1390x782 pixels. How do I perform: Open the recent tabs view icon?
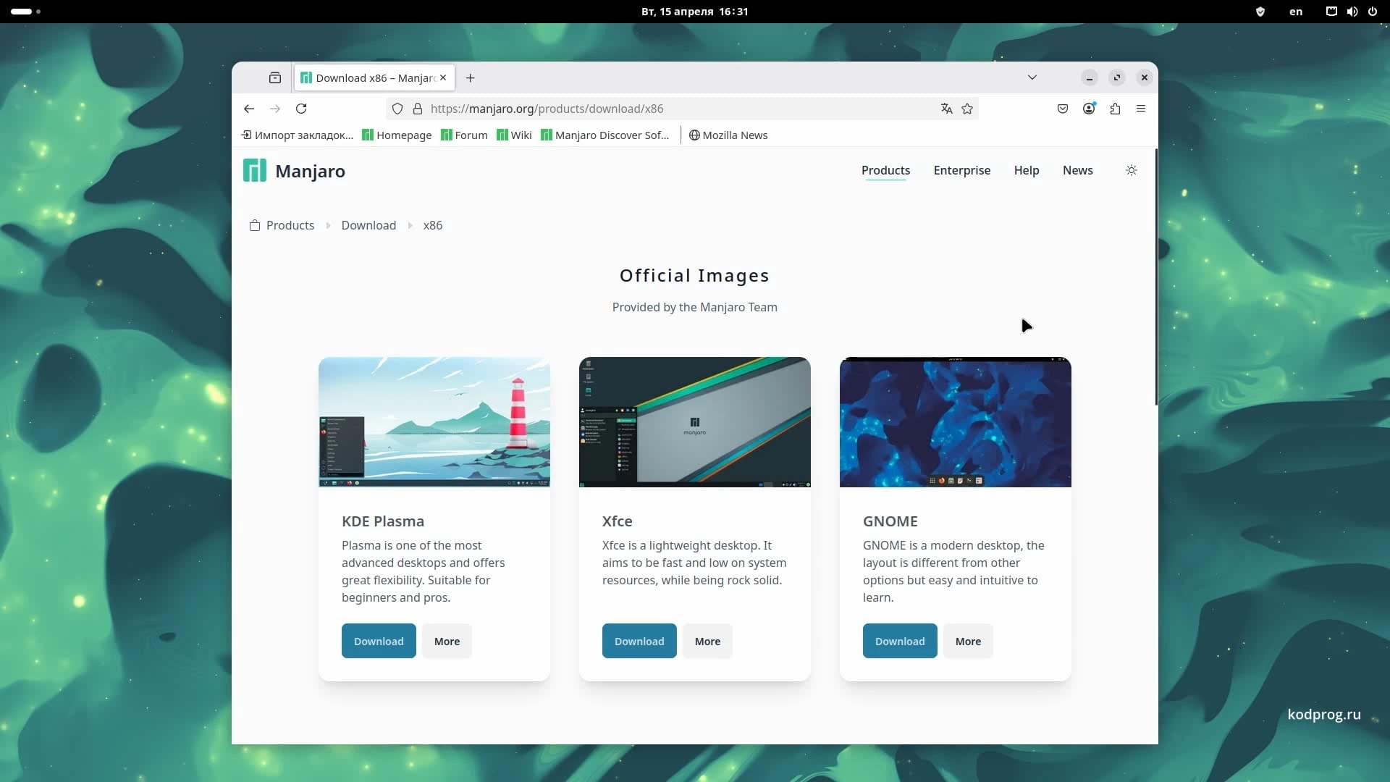[275, 77]
